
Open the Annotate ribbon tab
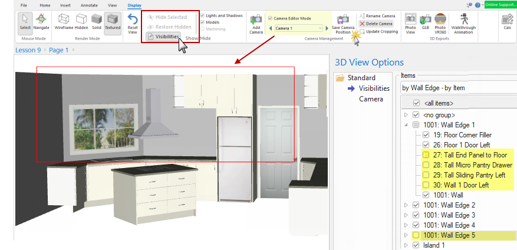(89, 5)
